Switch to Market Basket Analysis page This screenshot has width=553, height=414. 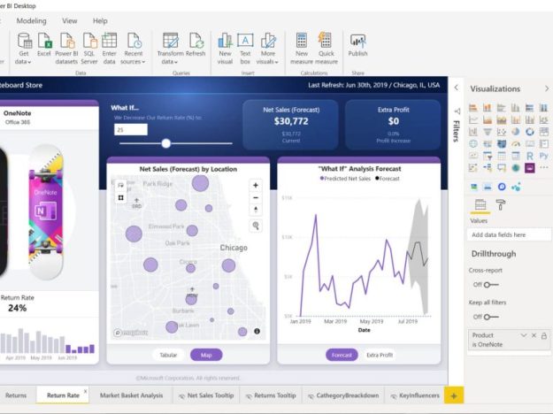(x=131, y=395)
